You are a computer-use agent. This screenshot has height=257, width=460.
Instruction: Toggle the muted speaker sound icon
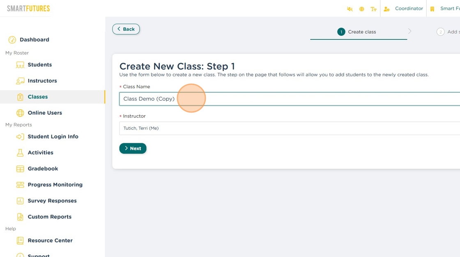[350, 9]
